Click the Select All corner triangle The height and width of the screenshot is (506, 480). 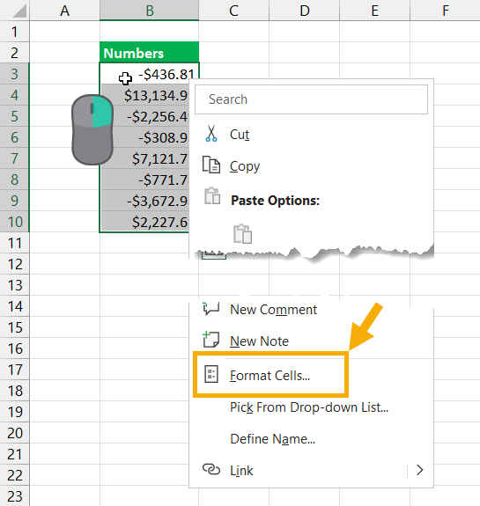19,11
